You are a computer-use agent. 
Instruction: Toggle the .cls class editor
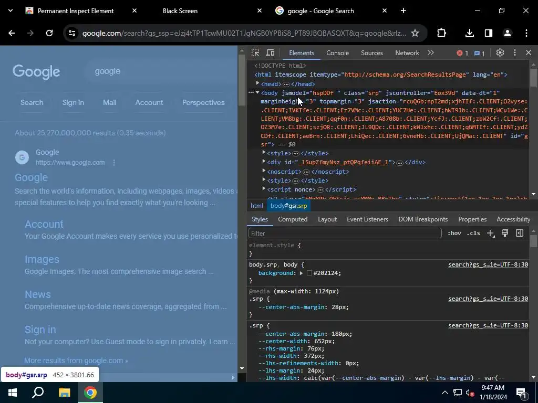click(473, 233)
